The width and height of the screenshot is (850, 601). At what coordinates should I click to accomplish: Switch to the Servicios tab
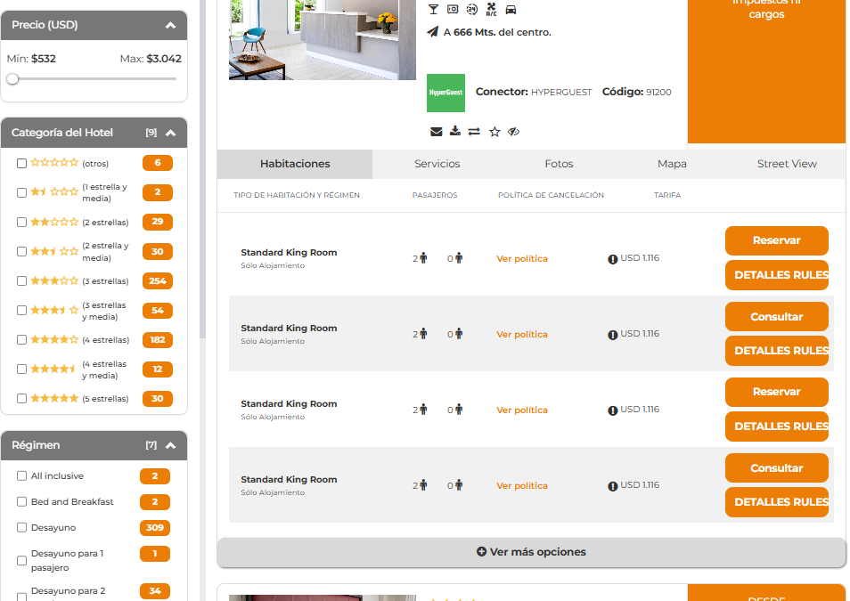pyautogui.click(x=437, y=164)
